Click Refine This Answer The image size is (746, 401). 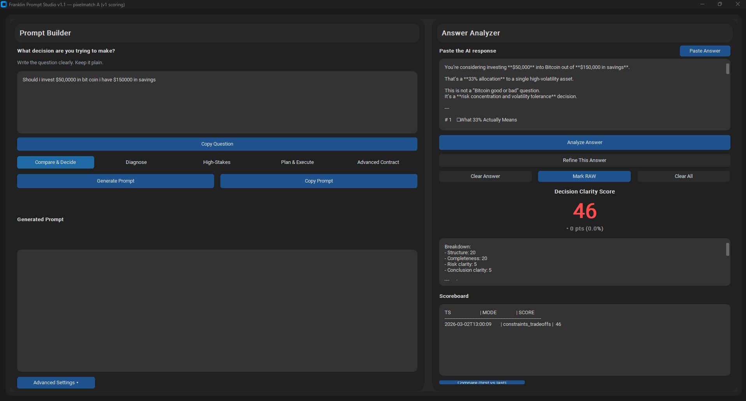tap(584, 160)
